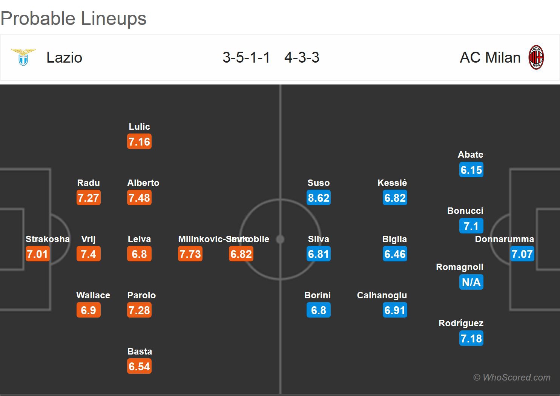
Task: Click the 3-5-1-1 formation text
Action: [246, 58]
